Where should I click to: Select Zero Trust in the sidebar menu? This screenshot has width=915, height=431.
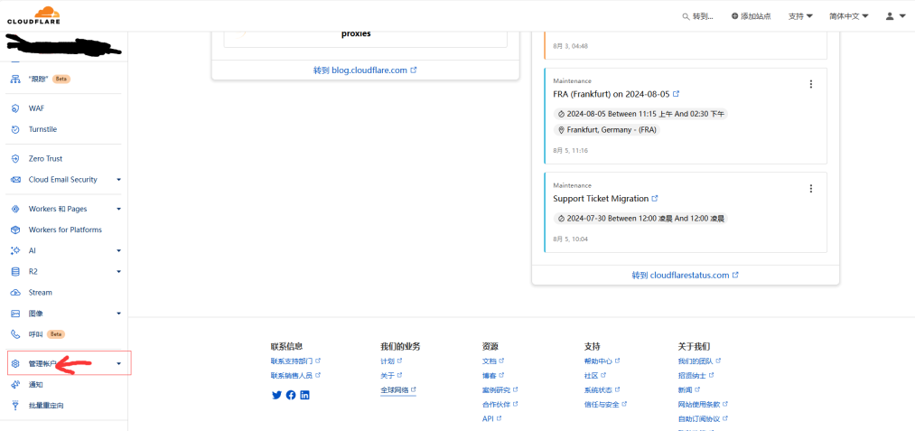pos(45,159)
